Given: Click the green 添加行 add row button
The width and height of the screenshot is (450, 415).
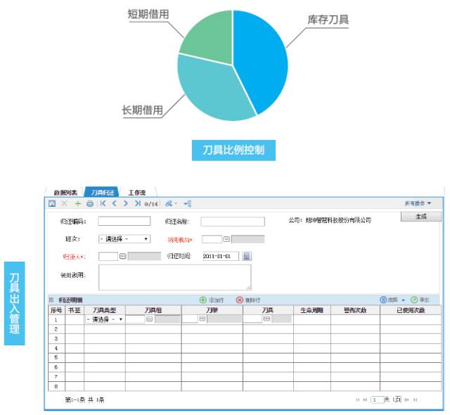Looking at the screenshot, I should [212, 300].
